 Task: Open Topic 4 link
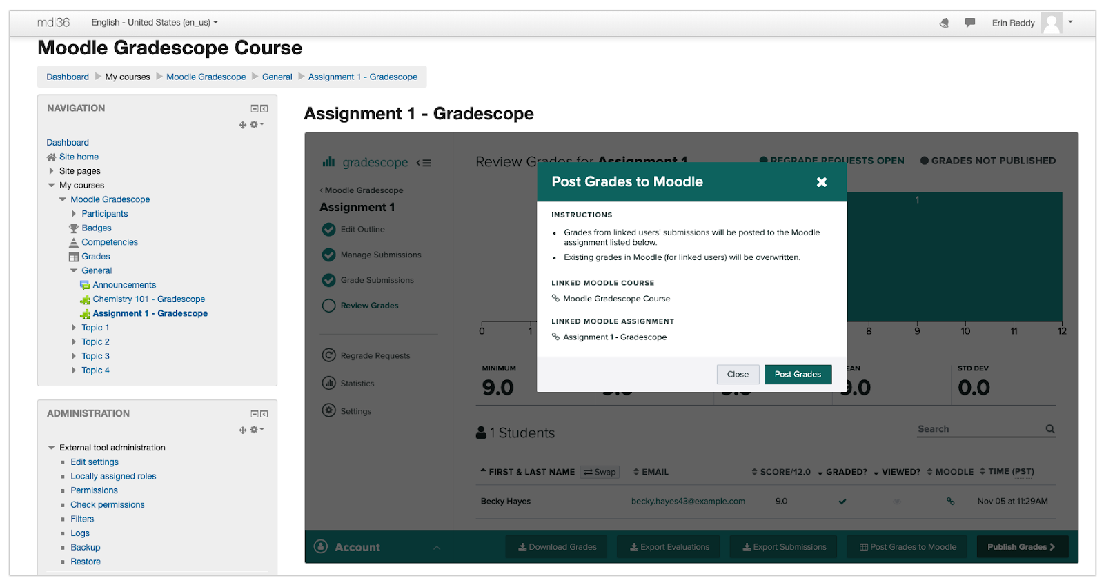95,370
